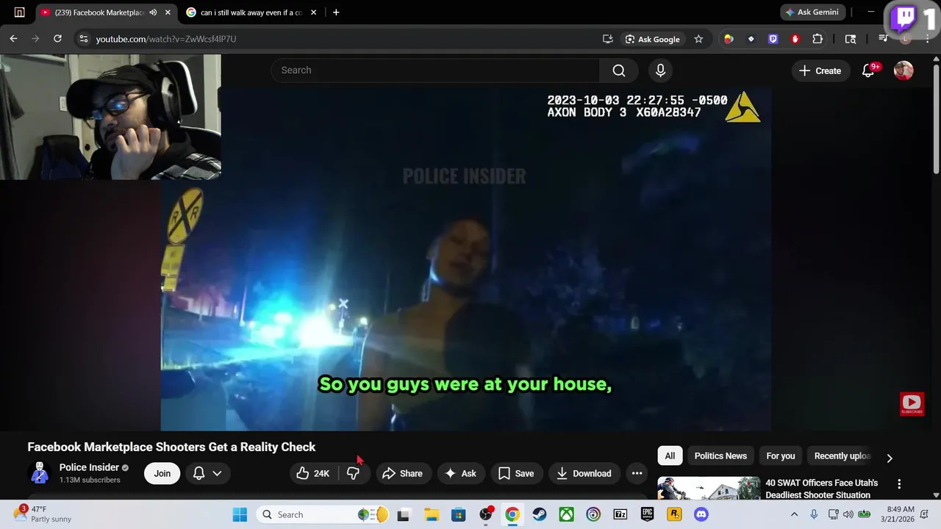Join the Police Insider channel membership
The width and height of the screenshot is (941, 529).
[162, 474]
